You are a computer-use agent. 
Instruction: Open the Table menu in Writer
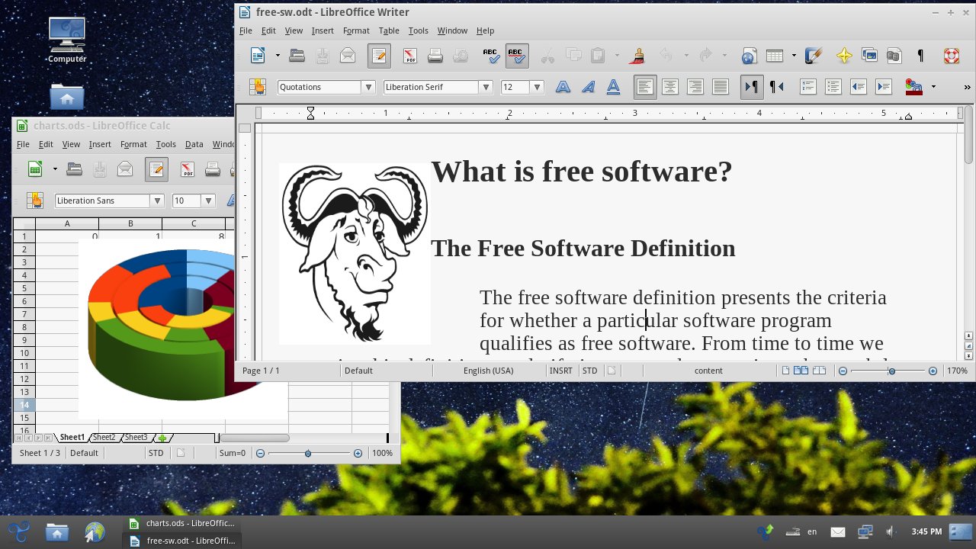(389, 30)
